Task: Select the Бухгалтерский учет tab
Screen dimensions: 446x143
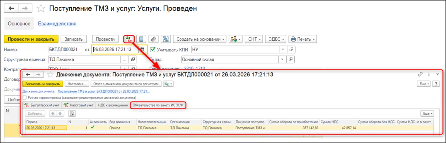Action: click(x=42, y=105)
